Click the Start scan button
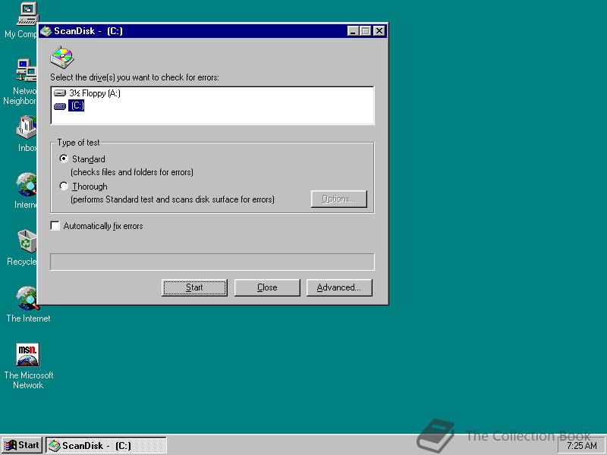The height and width of the screenshot is (455, 607). coord(194,287)
